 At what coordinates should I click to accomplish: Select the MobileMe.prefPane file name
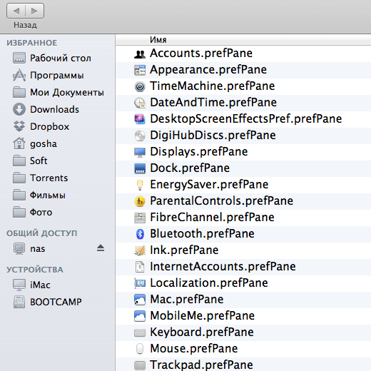coord(202,316)
